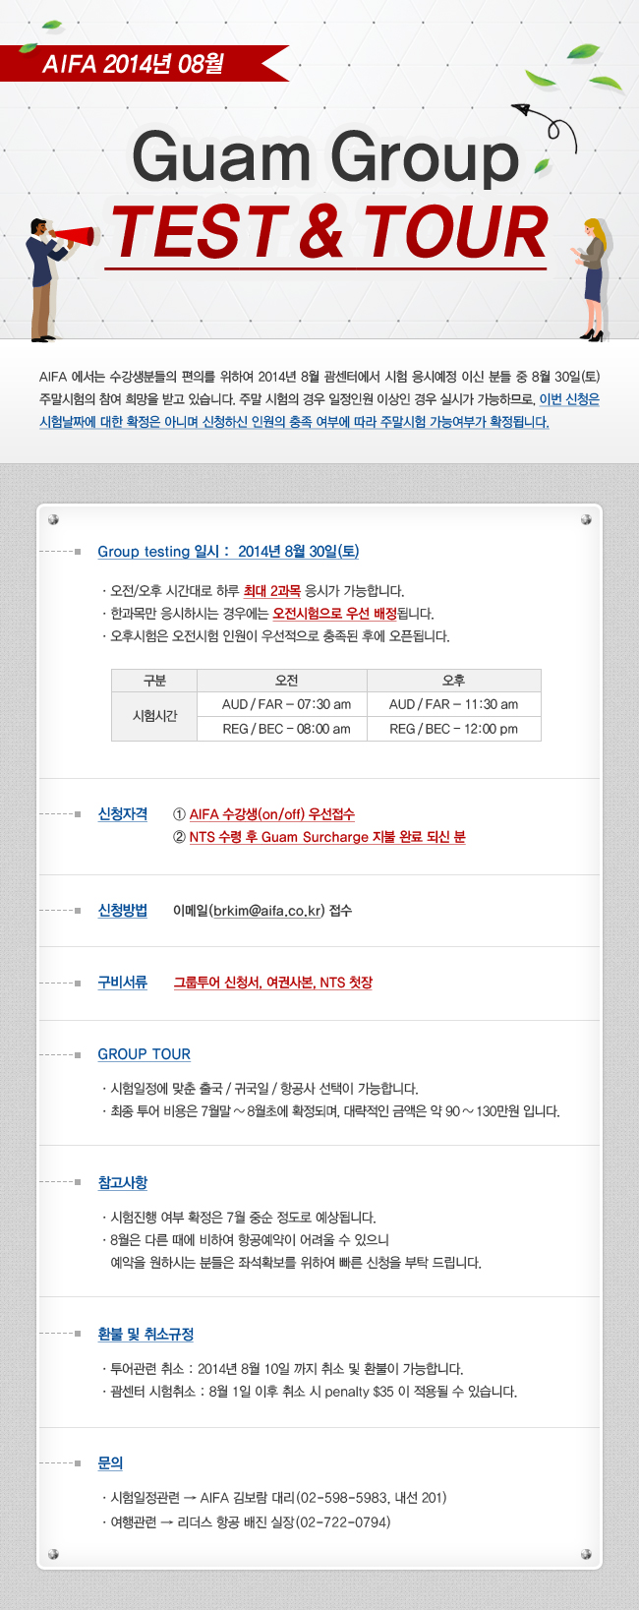Select the 오후 column header

click(x=454, y=681)
